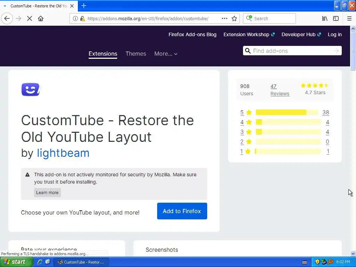Click the address bar URL

point(148,19)
